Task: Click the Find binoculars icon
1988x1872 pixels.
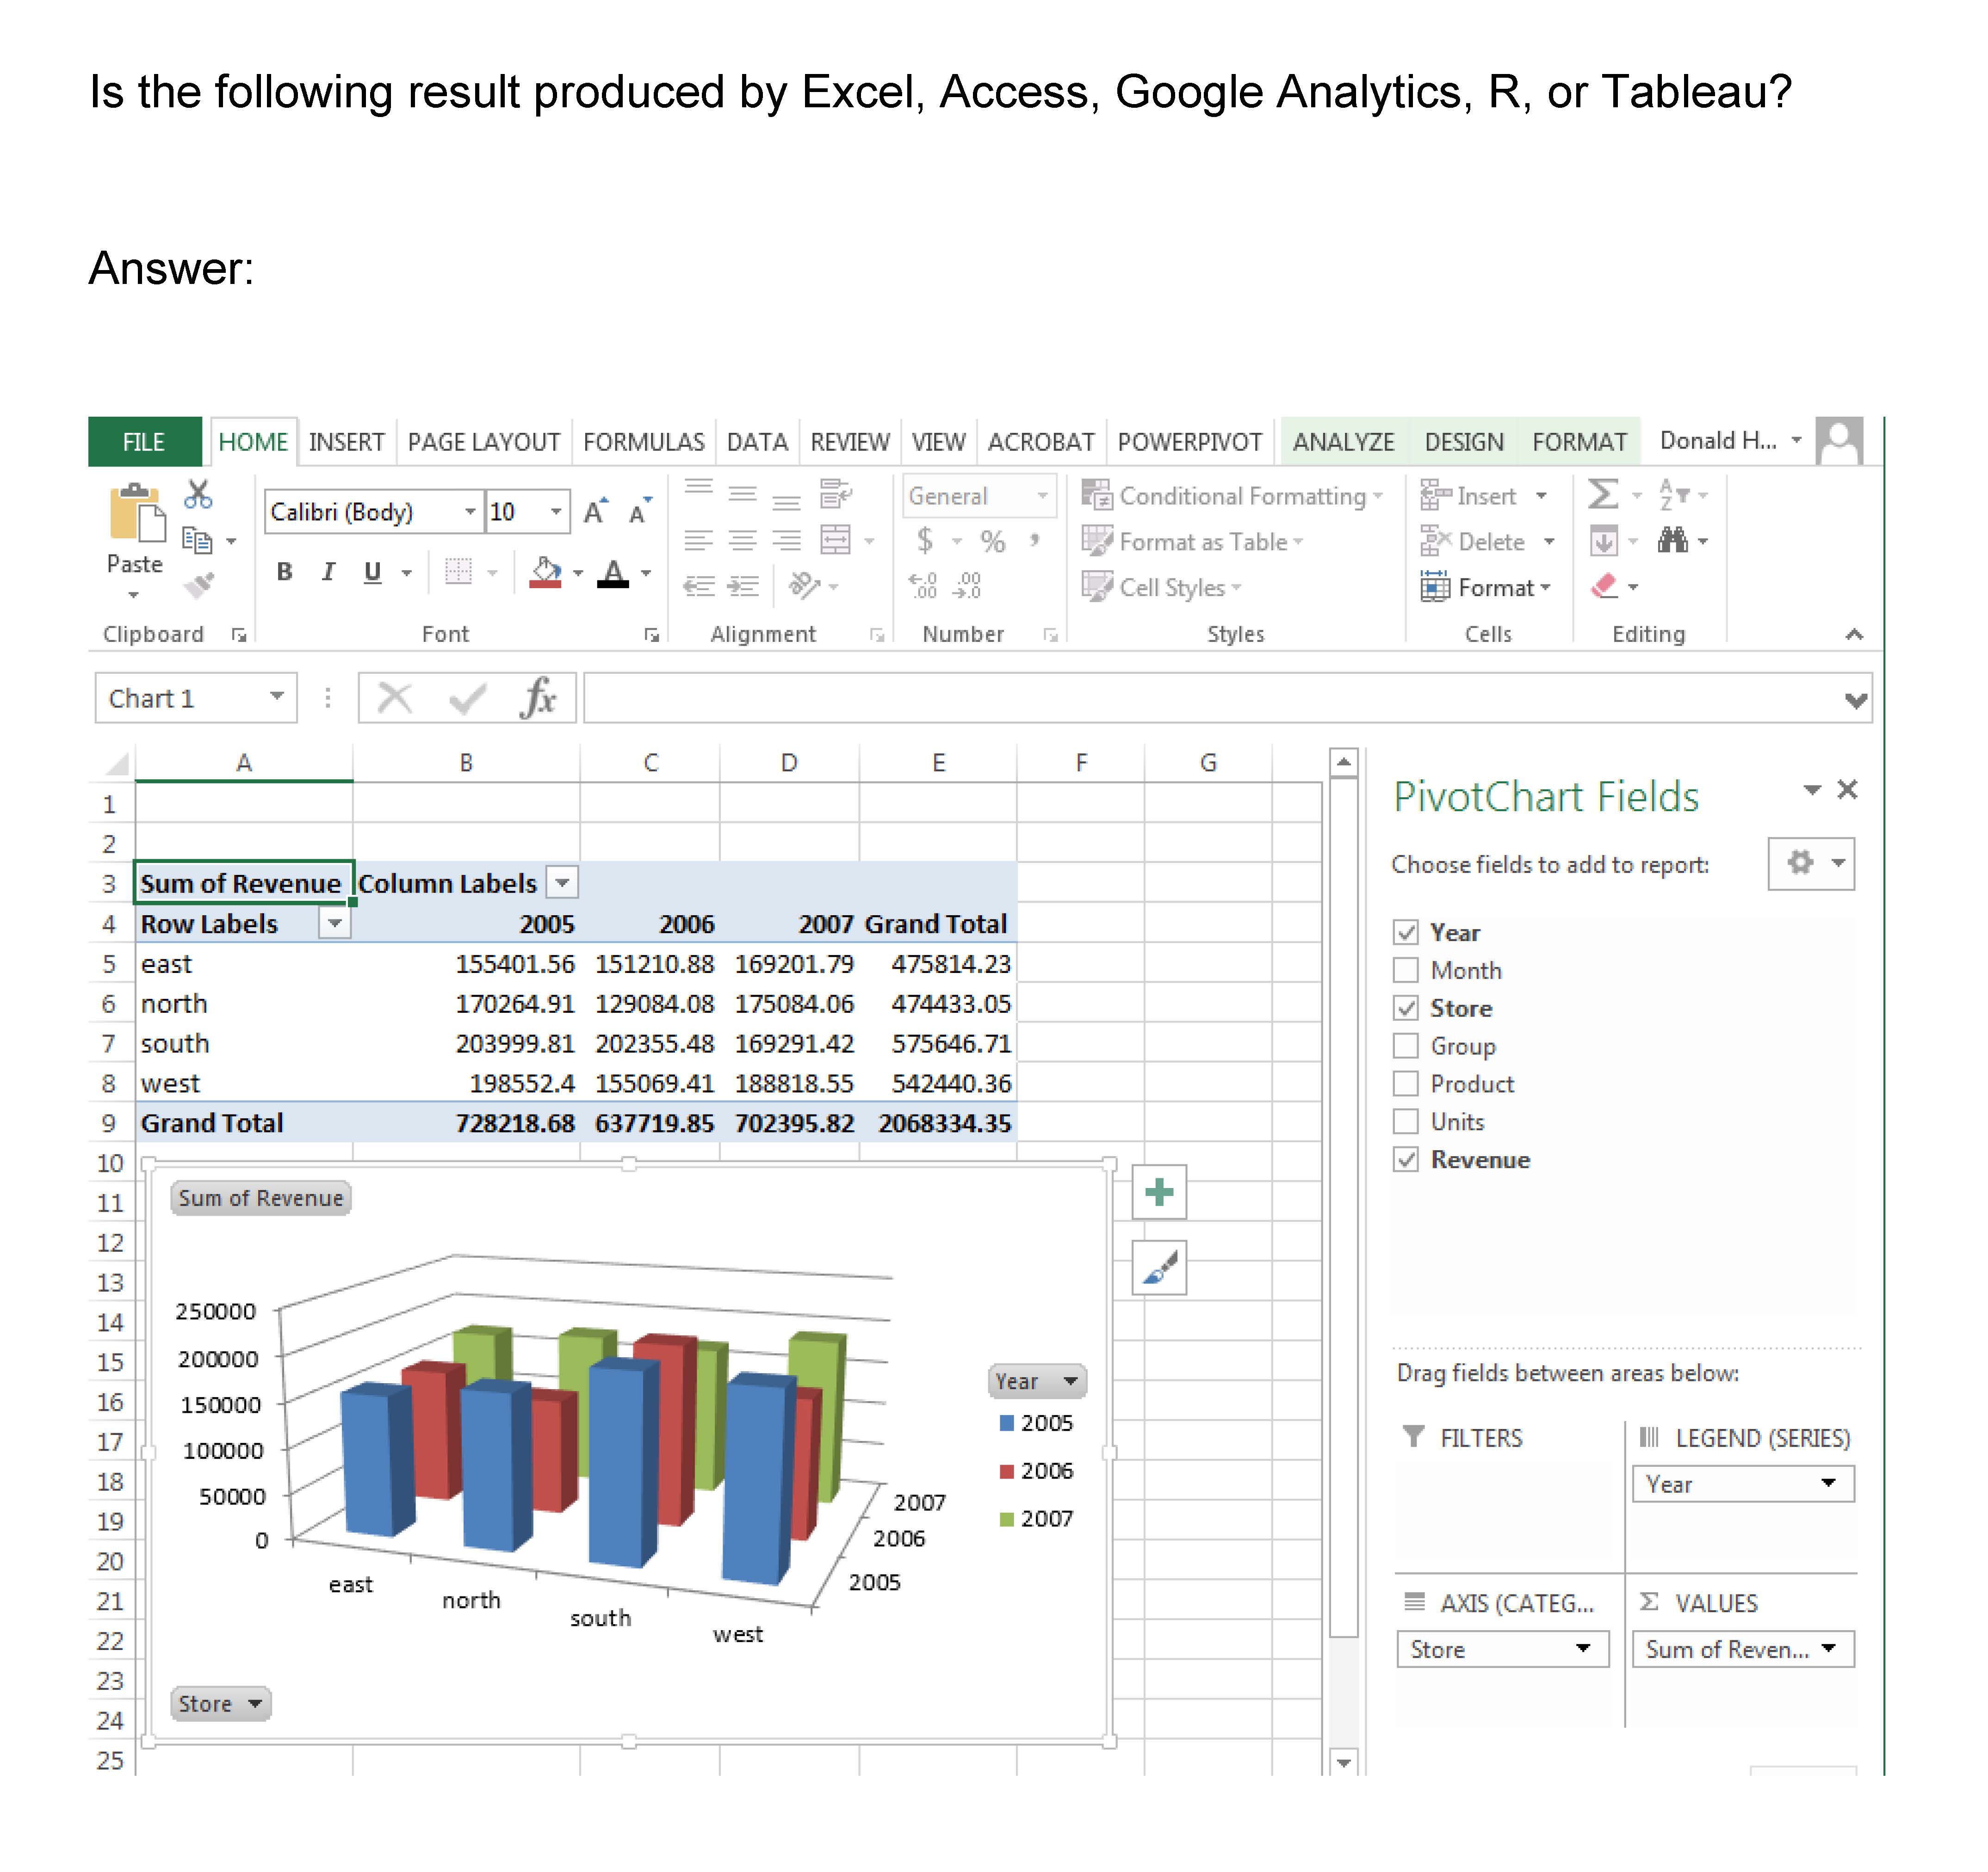Action: [x=1672, y=541]
